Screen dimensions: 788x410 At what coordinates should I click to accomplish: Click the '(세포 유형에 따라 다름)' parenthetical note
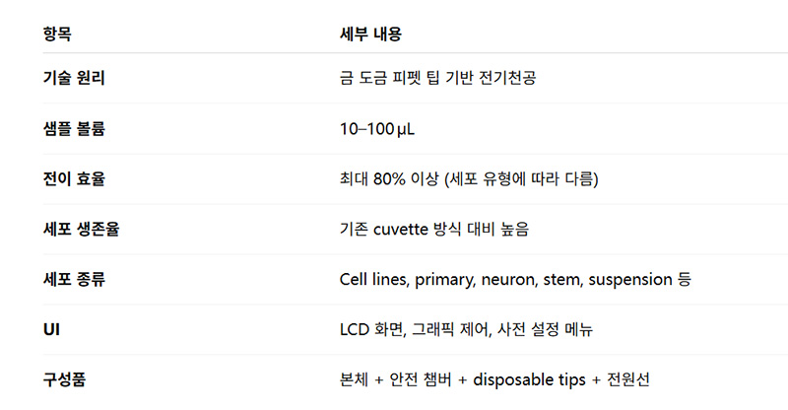coord(521,178)
